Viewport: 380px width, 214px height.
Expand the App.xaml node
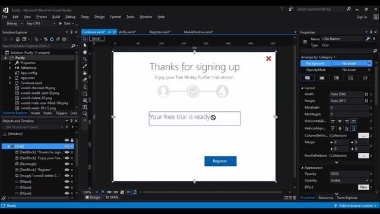[x=10, y=78]
